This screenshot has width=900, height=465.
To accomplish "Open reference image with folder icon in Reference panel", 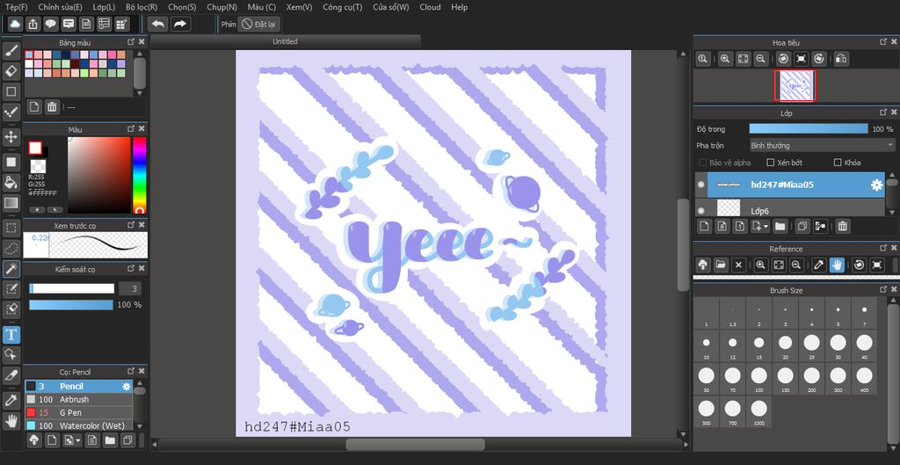I will pos(721,265).
